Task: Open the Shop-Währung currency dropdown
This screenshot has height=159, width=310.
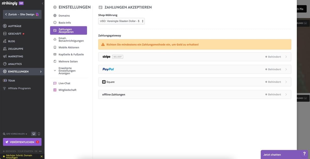Action: click(x=121, y=21)
